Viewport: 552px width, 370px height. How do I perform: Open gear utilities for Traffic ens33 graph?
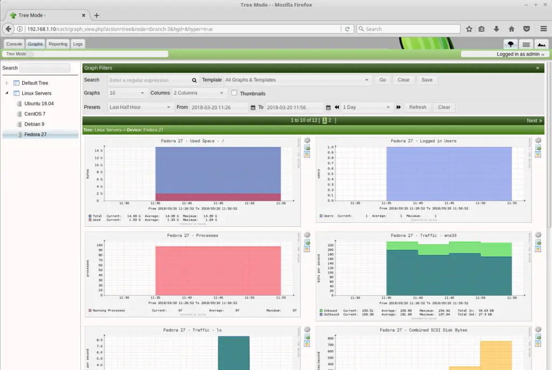point(539,235)
